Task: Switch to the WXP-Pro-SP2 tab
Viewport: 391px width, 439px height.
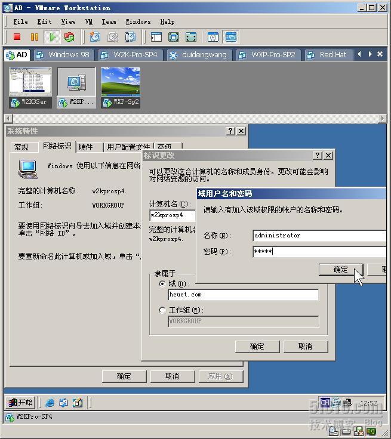Action: [269, 55]
